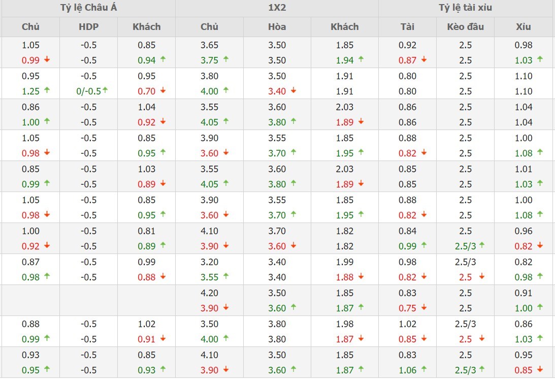Open the 4.20 home odds value
Viewport: 555px width, 380px height.
(209, 293)
